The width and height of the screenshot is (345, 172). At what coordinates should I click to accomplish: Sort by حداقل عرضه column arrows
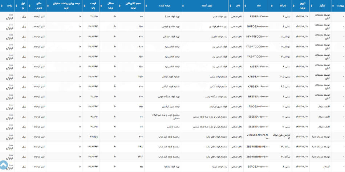click(101, 6)
